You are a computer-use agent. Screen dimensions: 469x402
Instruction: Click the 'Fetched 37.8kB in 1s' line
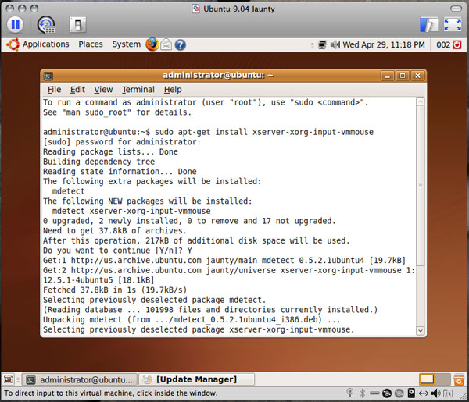click(115, 290)
